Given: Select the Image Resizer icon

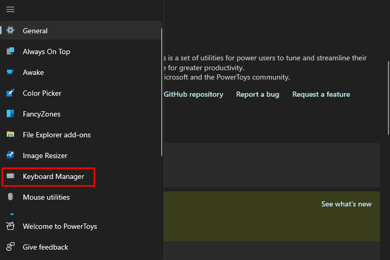Looking at the screenshot, I should pyautogui.click(x=10, y=155).
